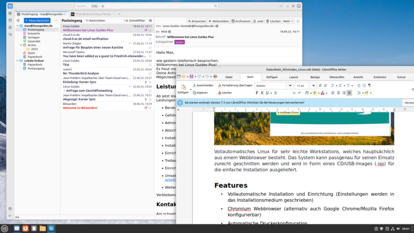Click message list display options icon
The width and height of the screenshot is (414, 233).
click(150, 20)
